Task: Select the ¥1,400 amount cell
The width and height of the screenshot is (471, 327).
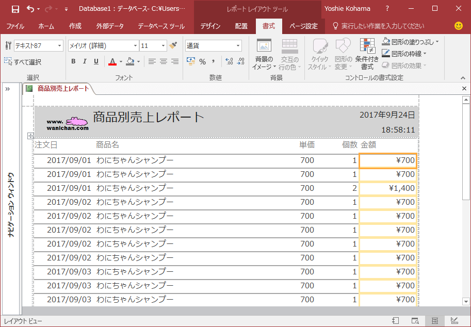Action: point(388,188)
